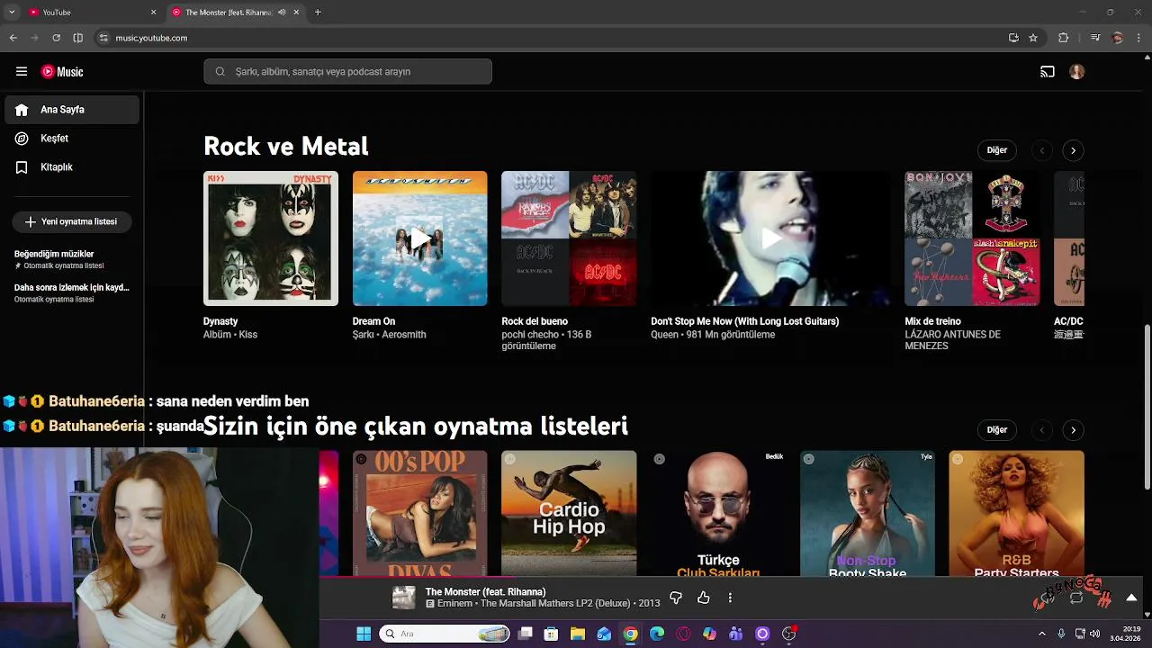Open the hamburger guide menu
The height and width of the screenshot is (648, 1152).
(x=22, y=72)
